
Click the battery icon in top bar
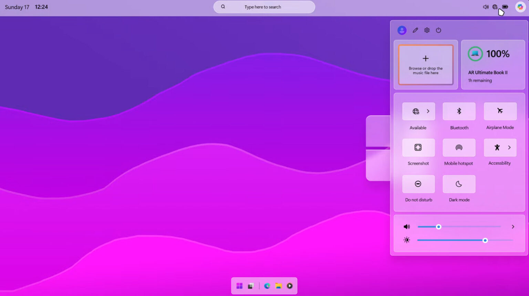(x=505, y=7)
